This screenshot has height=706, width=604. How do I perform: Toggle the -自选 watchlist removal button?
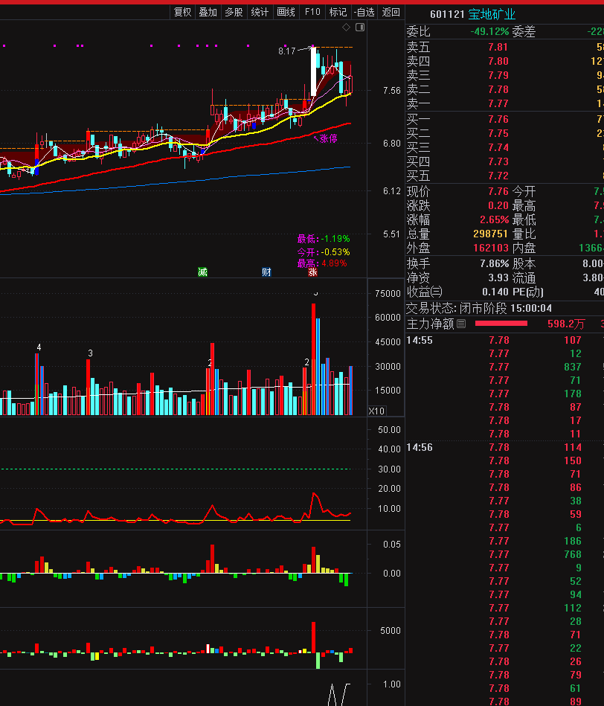[364, 12]
